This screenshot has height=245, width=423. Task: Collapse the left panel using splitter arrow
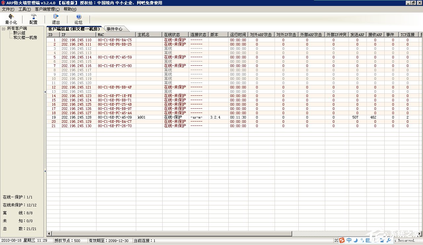click(x=45, y=92)
